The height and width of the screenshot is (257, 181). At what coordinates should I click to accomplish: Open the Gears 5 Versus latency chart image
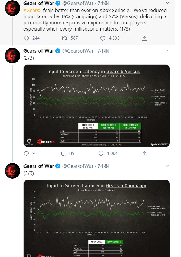96,106
